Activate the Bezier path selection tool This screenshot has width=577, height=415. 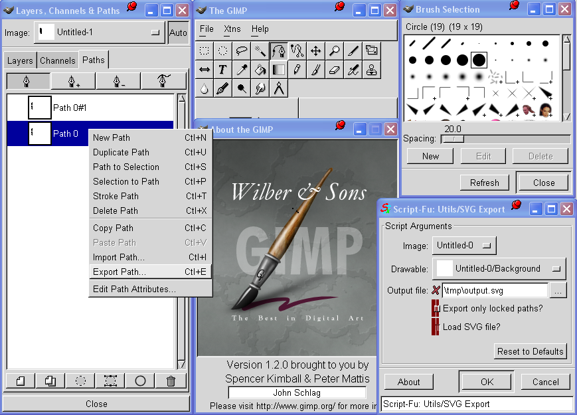tap(279, 50)
